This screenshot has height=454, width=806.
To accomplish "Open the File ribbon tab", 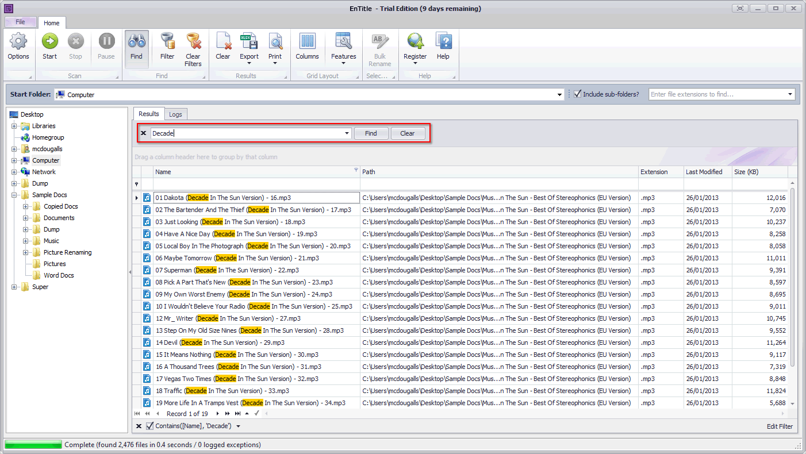I will [x=20, y=22].
